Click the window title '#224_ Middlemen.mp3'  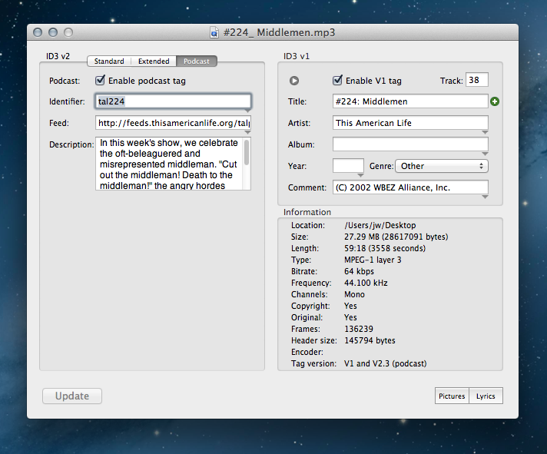point(279,32)
